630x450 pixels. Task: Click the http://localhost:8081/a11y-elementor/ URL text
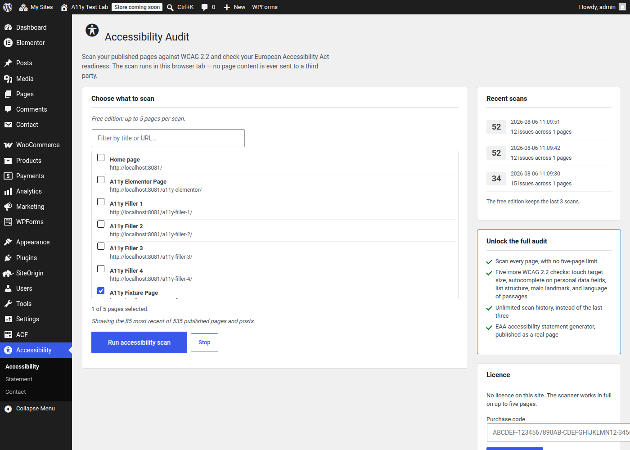pos(156,190)
